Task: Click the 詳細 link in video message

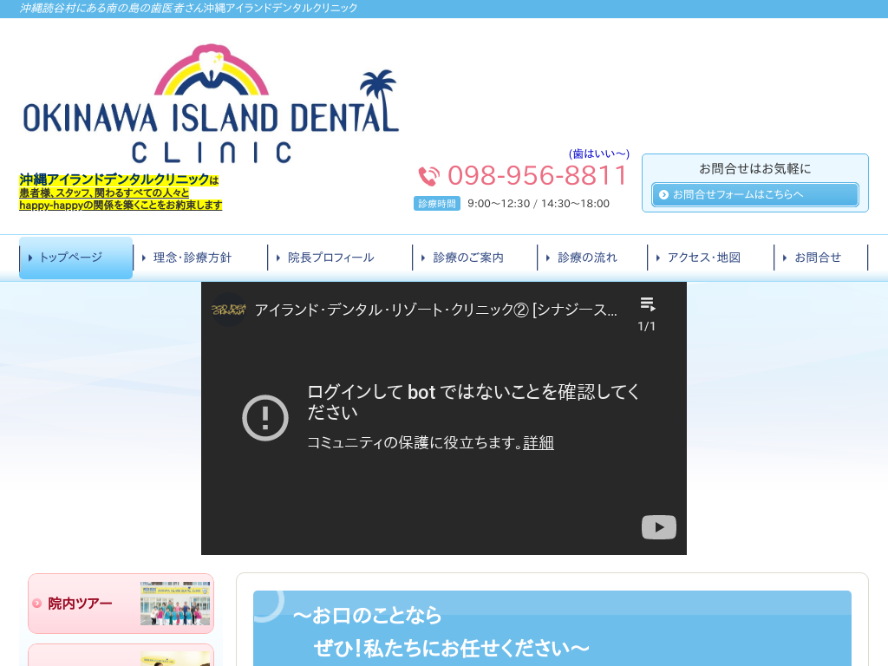Action: 539,443
